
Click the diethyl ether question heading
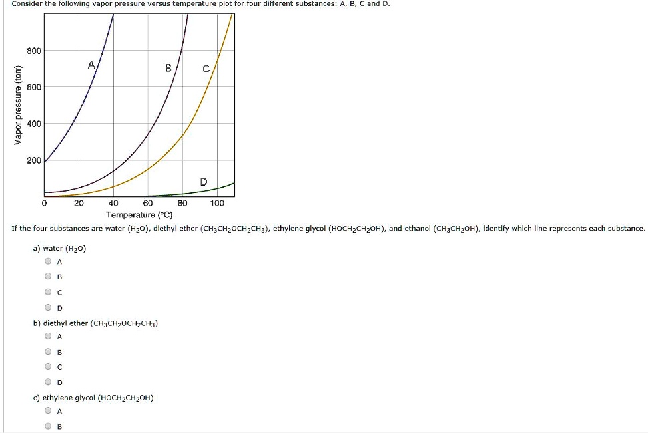[x=95, y=323]
